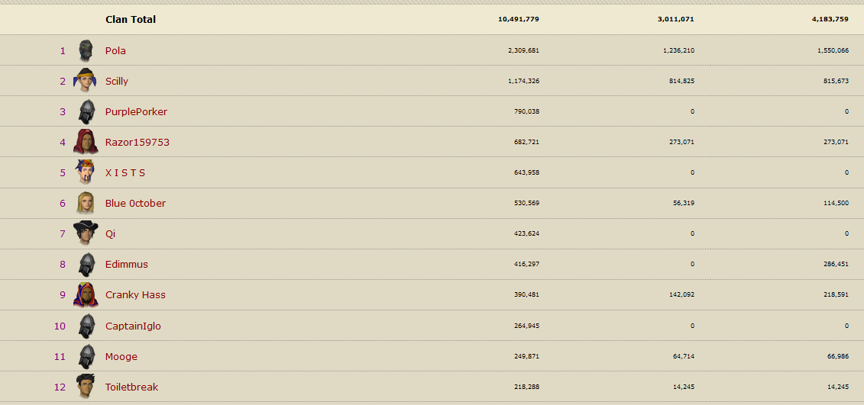864x405 pixels.
Task: Select the Razor159753 name link
Action: [x=138, y=142]
